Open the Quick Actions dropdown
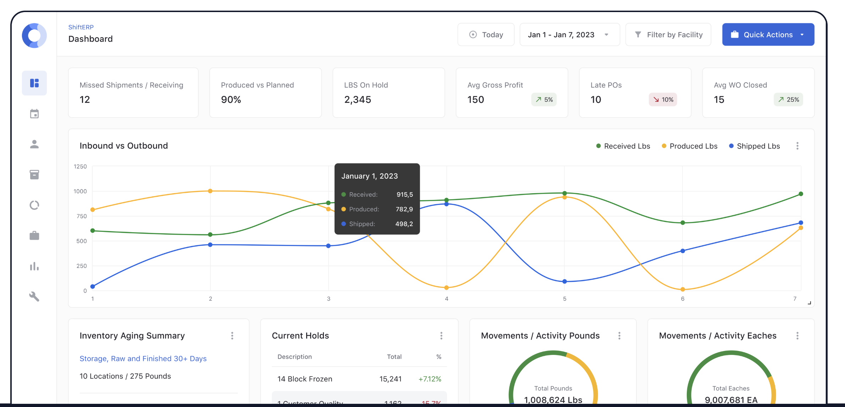The width and height of the screenshot is (845, 407). 768,35
